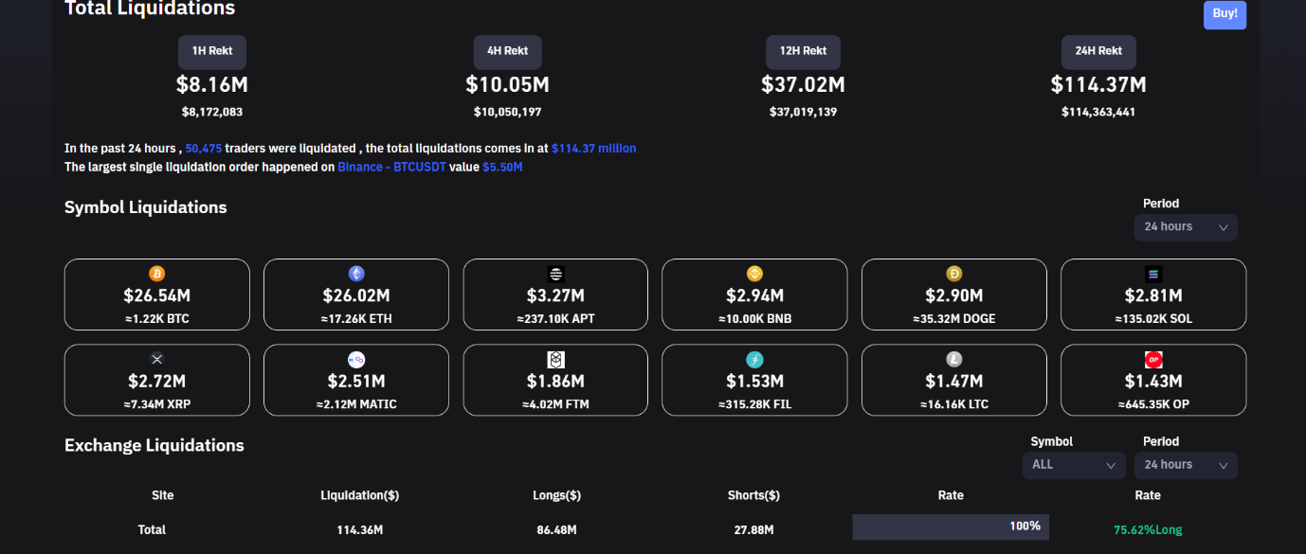The width and height of the screenshot is (1306, 554).
Task: Open the Exchange Liquidations Period dropdown
Action: pyautogui.click(x=1186, y=465)
